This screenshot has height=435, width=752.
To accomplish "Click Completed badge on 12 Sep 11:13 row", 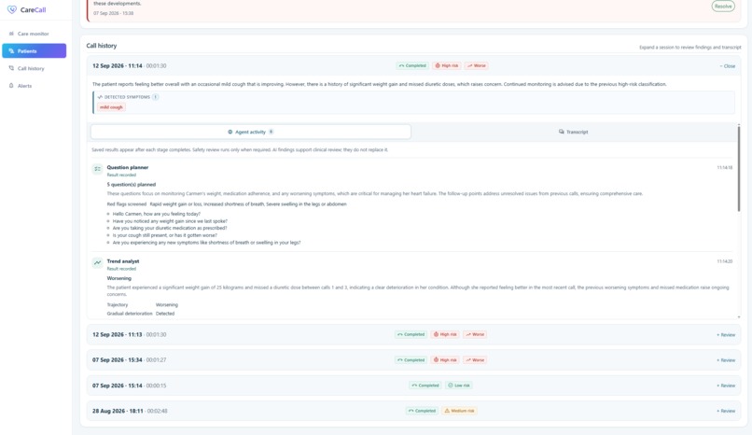I will coord(411,334).
